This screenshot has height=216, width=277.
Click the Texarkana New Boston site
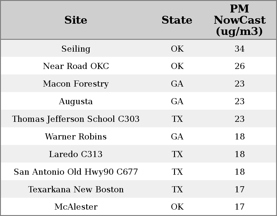click(76, 190)
